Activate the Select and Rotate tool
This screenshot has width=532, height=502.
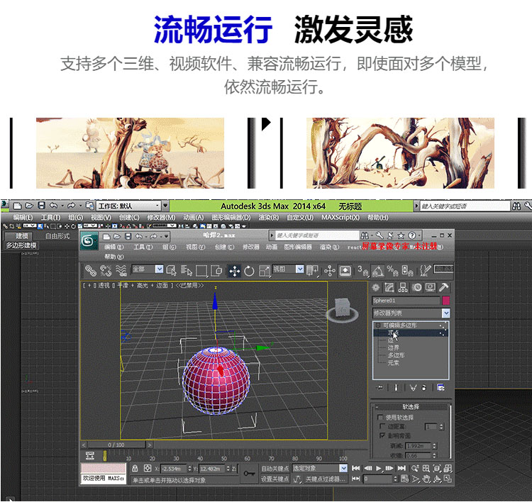(250, 271)
